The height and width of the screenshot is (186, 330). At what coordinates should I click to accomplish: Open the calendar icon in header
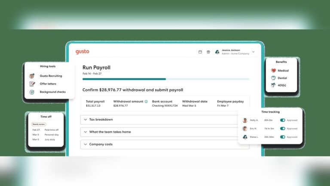click(200, 52)
